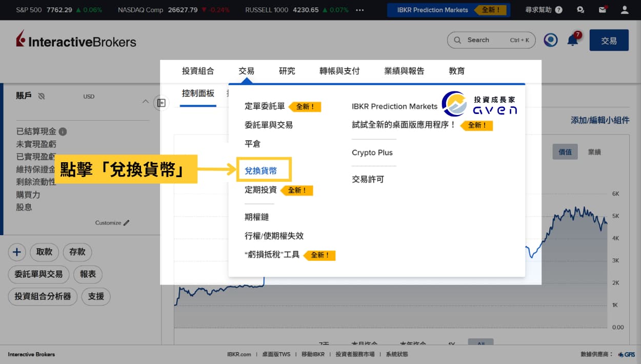Click the 投資組合分析器 button
Viewport: 641px width, 364px height.
[43, 296]
